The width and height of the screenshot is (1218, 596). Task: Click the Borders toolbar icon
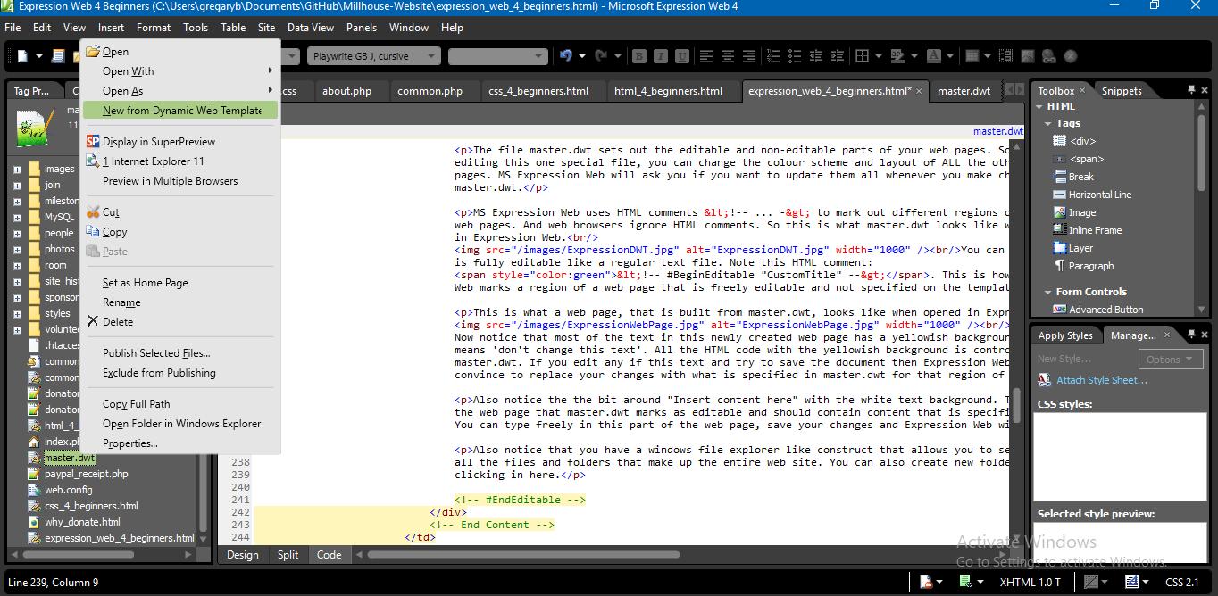863,56
